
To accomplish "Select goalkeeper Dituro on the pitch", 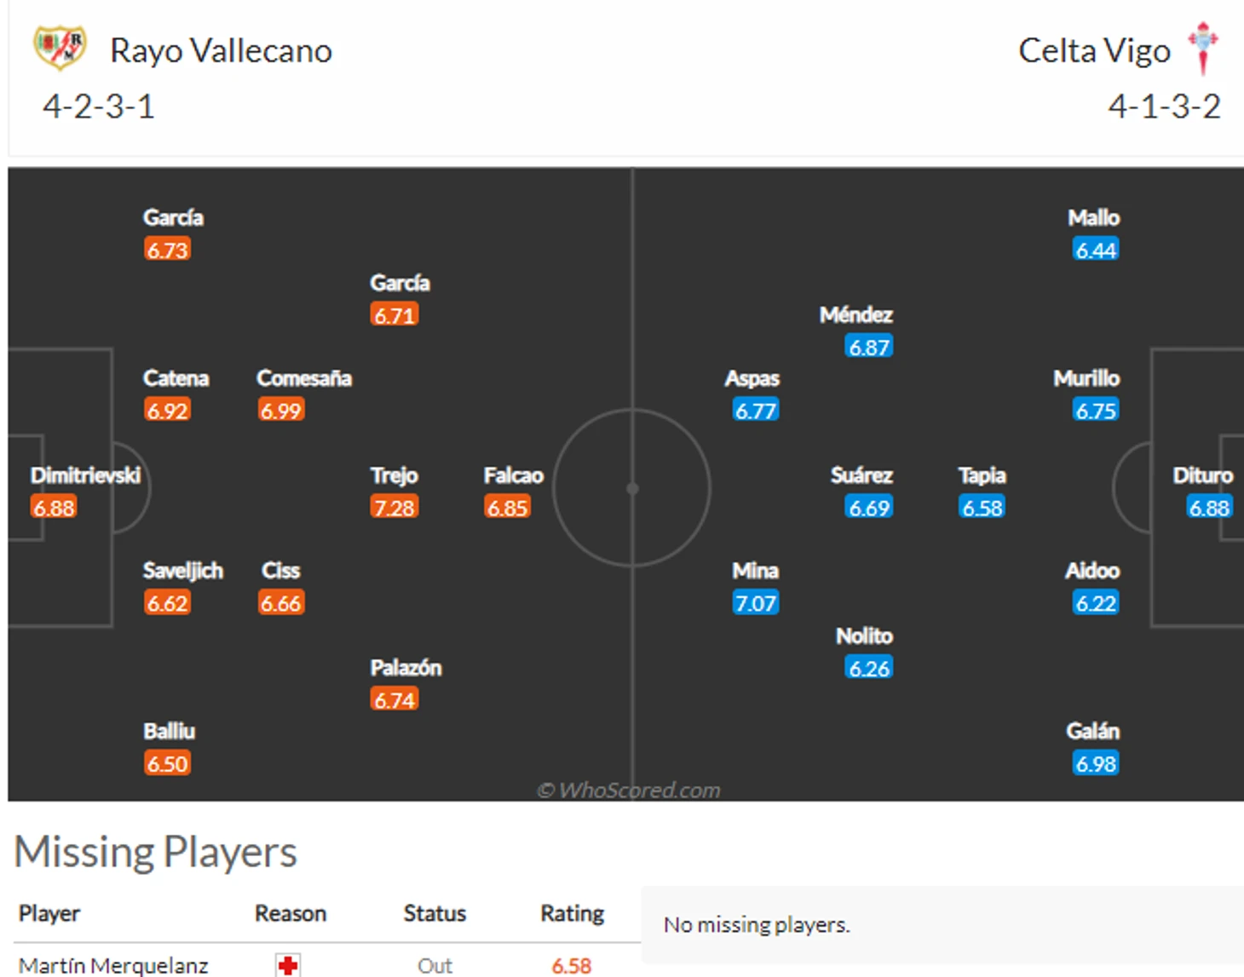I will (1202, 475).
